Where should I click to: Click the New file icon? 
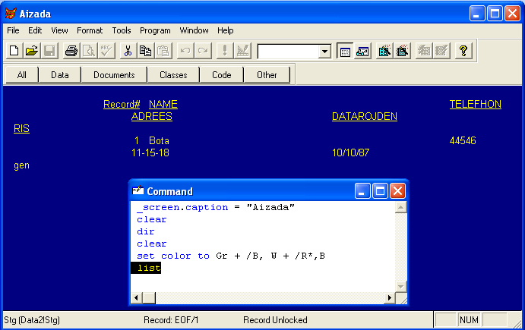click(x=14, y=51)
